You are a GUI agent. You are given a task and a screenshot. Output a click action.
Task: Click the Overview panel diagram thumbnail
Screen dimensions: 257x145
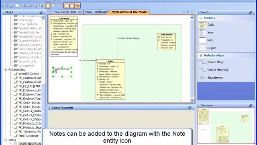(226, 126)
